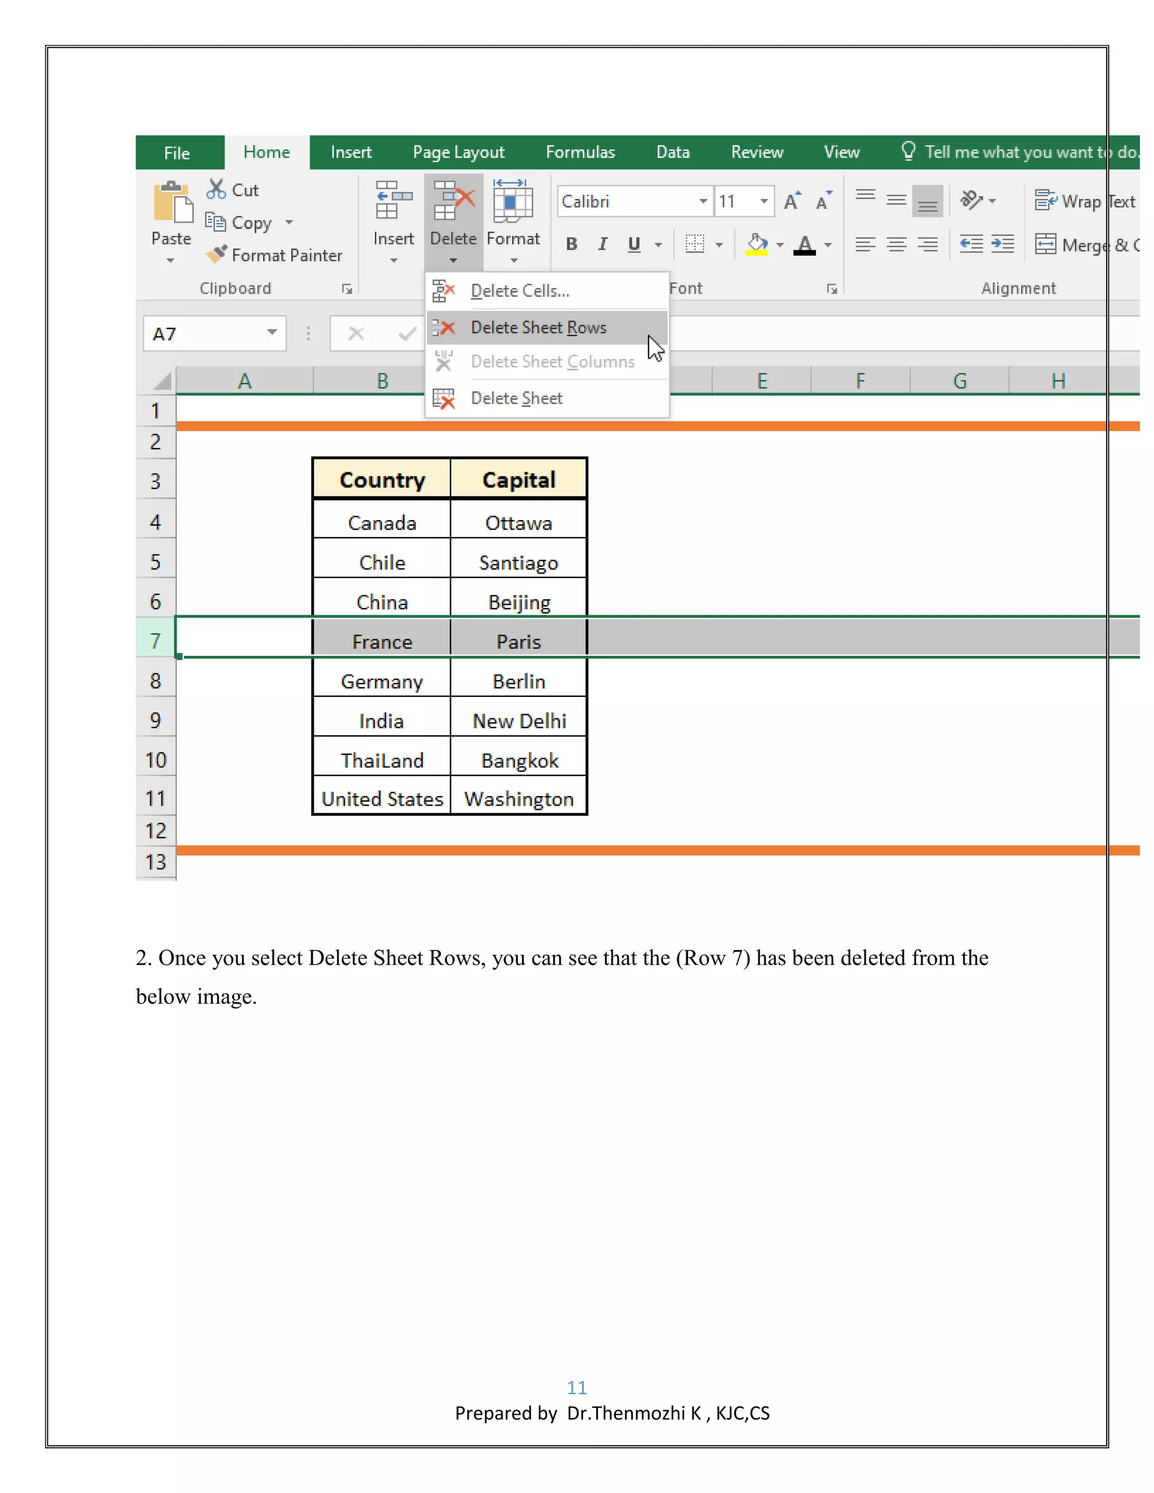
Task: Align text to the right
Action: tap(927, 244)
